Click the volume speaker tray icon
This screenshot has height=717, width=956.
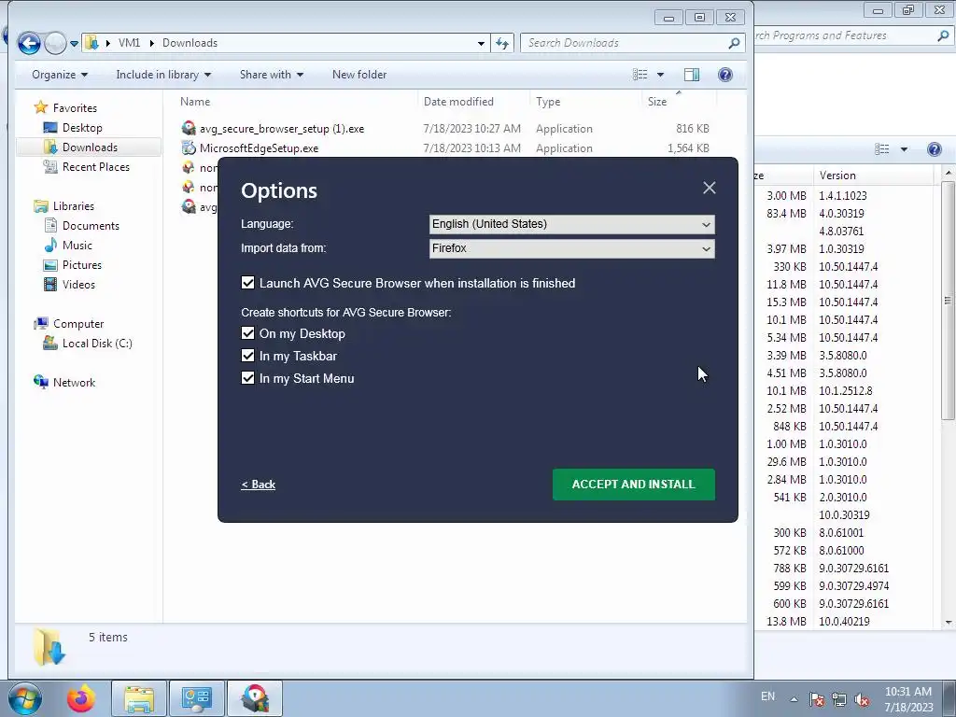[862, 699]
